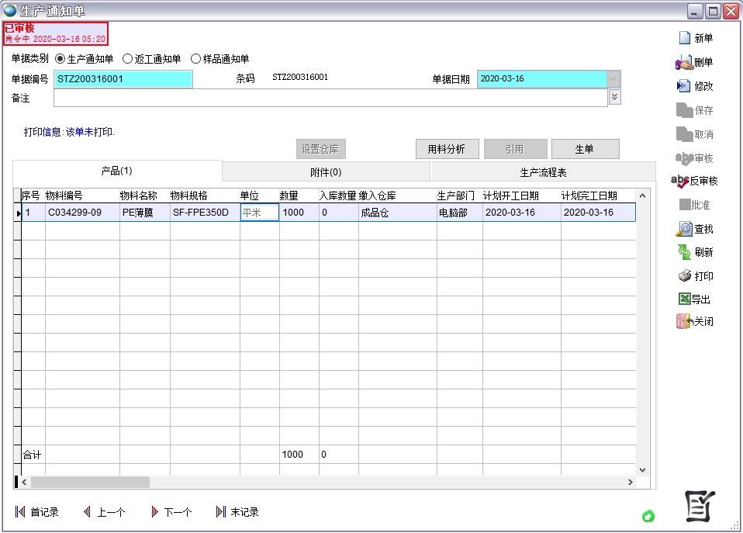
Task: Click the 用料分析 button
Action: pos(447,149)
